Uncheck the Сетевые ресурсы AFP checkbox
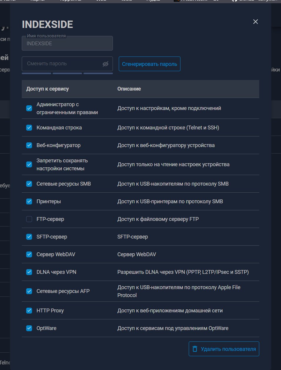 (29, 291)
